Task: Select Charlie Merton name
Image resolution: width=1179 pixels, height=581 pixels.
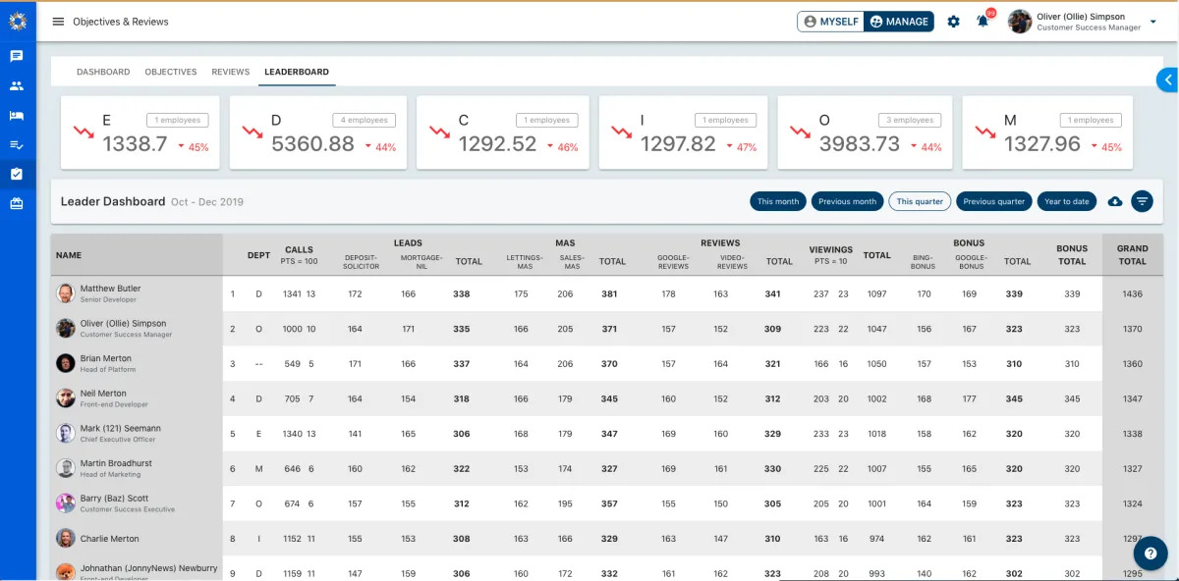Action: [x=109, y=538]
